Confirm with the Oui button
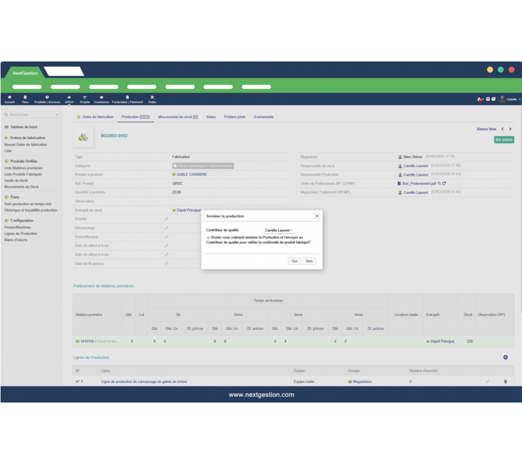Viewport: 522px width, 464px height. coord(295,262)
